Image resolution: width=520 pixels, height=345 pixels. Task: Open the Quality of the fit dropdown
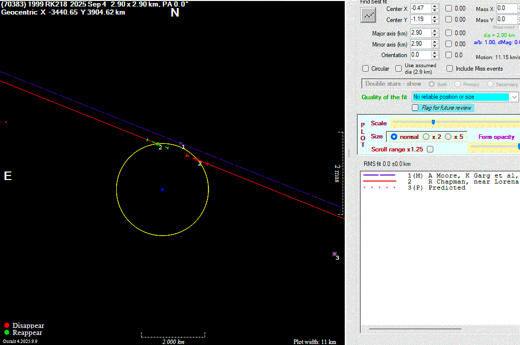click(x=514, y=97)
